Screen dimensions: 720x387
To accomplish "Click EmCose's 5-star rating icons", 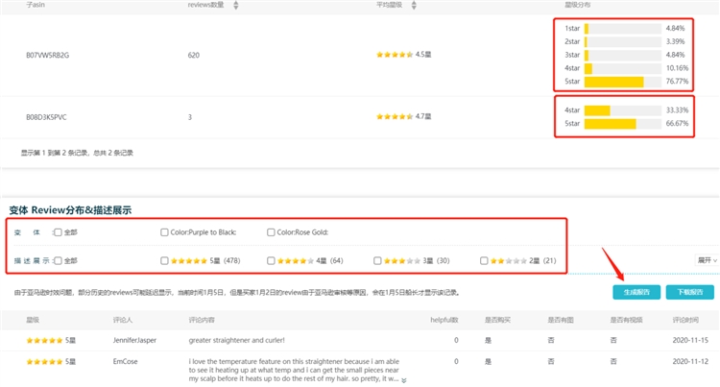I will [x=44, y=361].
